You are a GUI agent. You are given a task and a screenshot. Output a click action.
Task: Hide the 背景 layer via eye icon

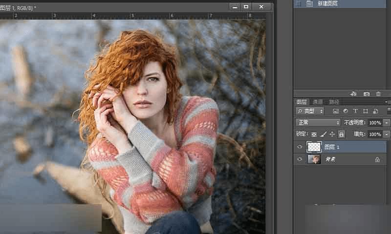300,159
